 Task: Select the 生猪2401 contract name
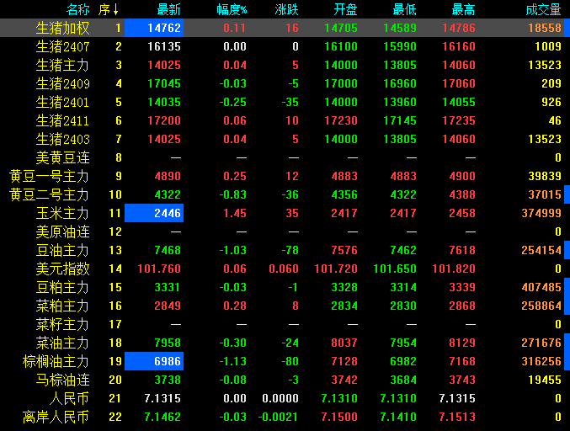[x=62, y=102]
